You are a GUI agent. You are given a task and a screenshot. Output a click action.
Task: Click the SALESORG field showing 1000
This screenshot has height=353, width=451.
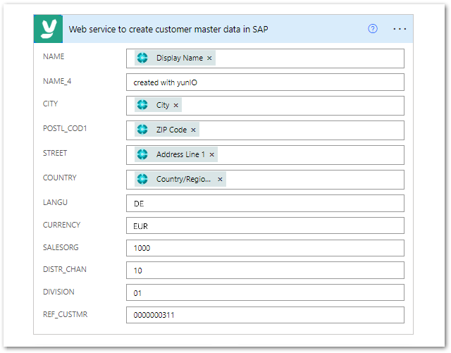pos(265,248)
